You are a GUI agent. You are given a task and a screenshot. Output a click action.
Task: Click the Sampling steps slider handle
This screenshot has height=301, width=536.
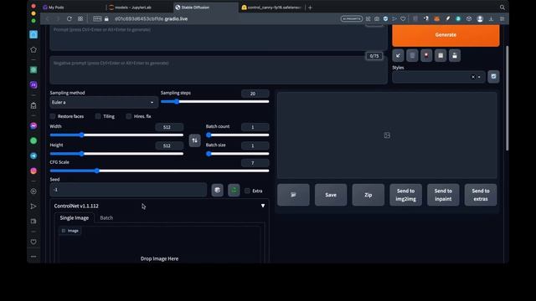pyautogui.click(x=177, y=101)
